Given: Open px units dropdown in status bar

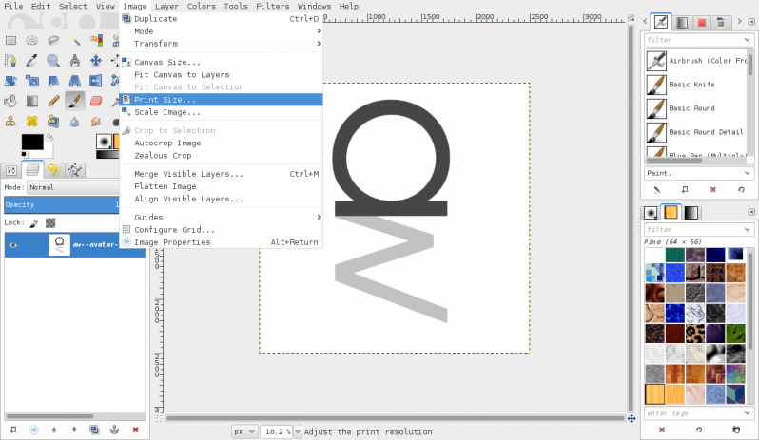Looking at the screenshot, I should 243,431.
